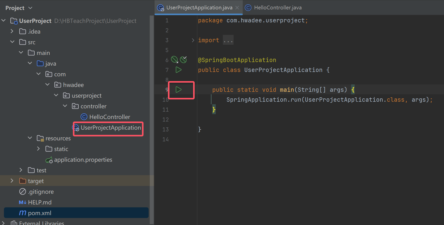Close the UserProjectApplication.java tab
The image size is (444, 225).
237,8
